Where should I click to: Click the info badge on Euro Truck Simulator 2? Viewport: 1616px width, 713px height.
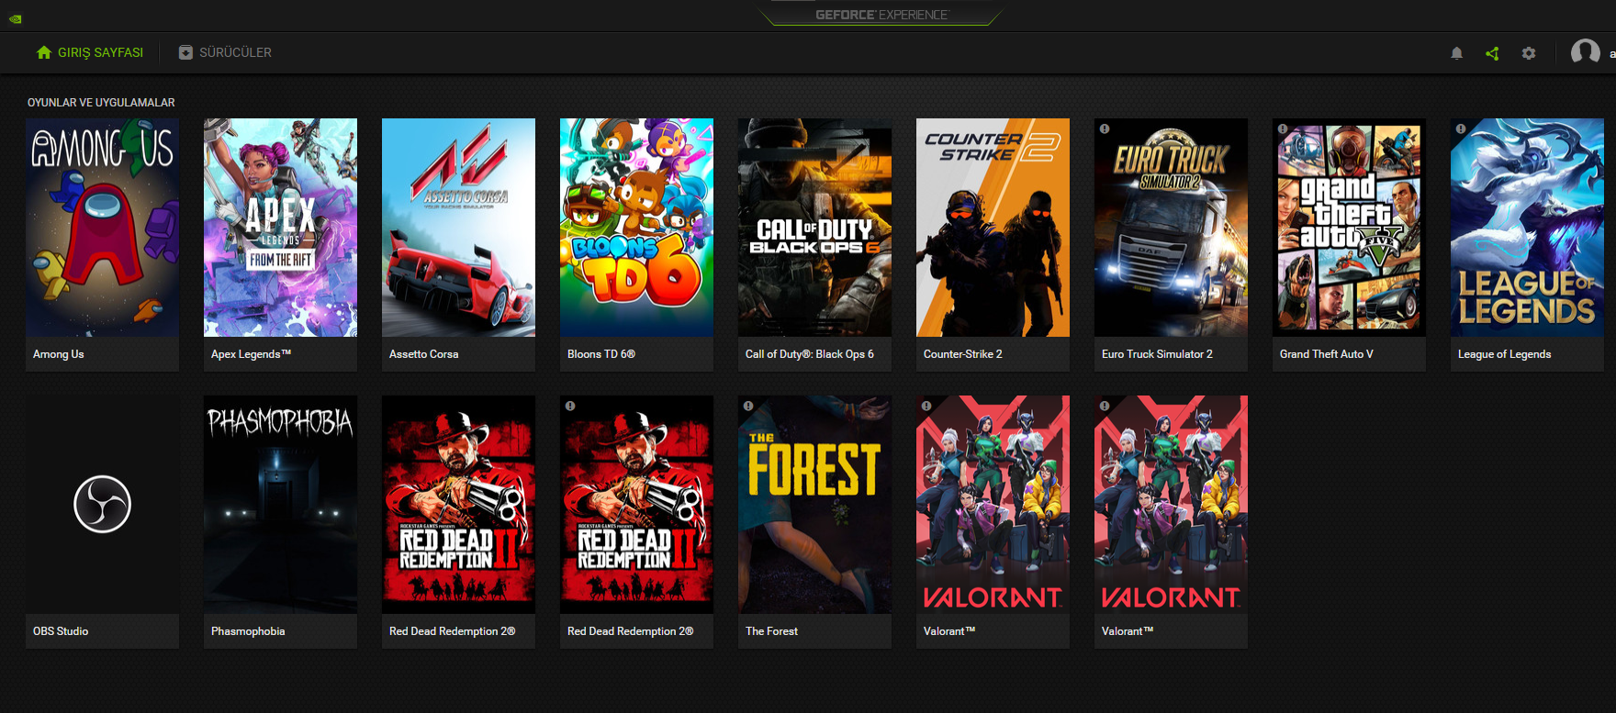click(1105, 128)
